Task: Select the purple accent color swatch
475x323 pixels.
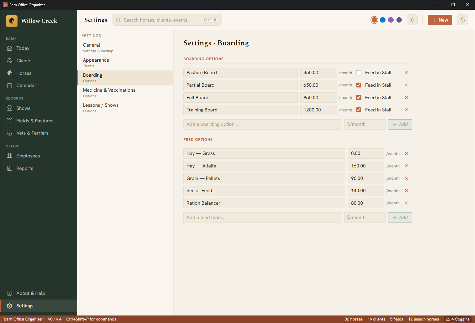Action: click(x=391, y=20)
